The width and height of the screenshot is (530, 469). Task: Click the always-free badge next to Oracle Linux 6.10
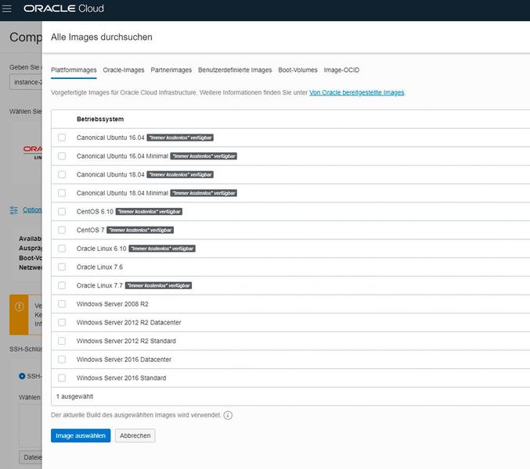point(162,249)
